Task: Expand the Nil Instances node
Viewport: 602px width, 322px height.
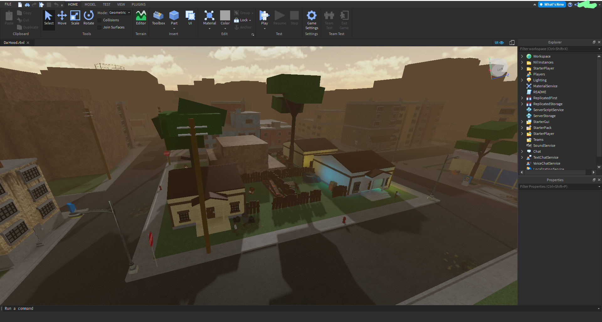Action: (x=522, y=62)
